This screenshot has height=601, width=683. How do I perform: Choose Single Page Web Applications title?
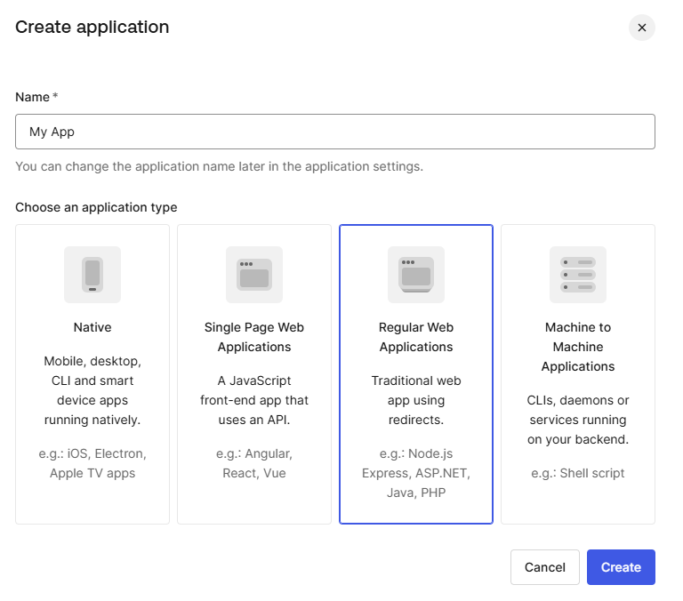(x=254, y=337)
